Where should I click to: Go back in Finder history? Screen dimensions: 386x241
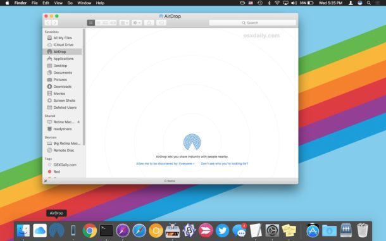click(47, 23)
